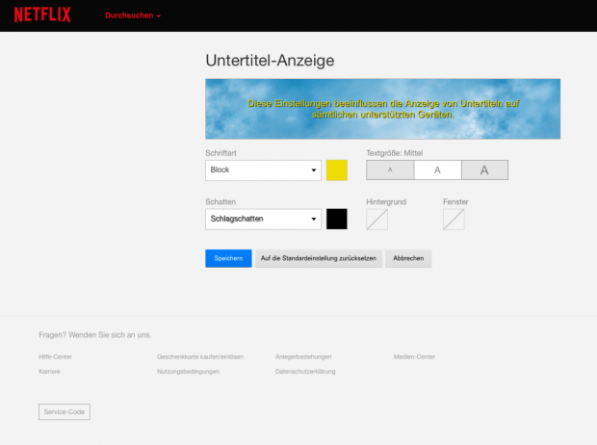Viewport: 597px width, 445px height.
Task: Click the Service-Code button
Action: pos(65,412)
